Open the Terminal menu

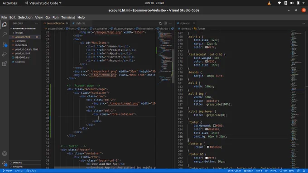(68, 17)
